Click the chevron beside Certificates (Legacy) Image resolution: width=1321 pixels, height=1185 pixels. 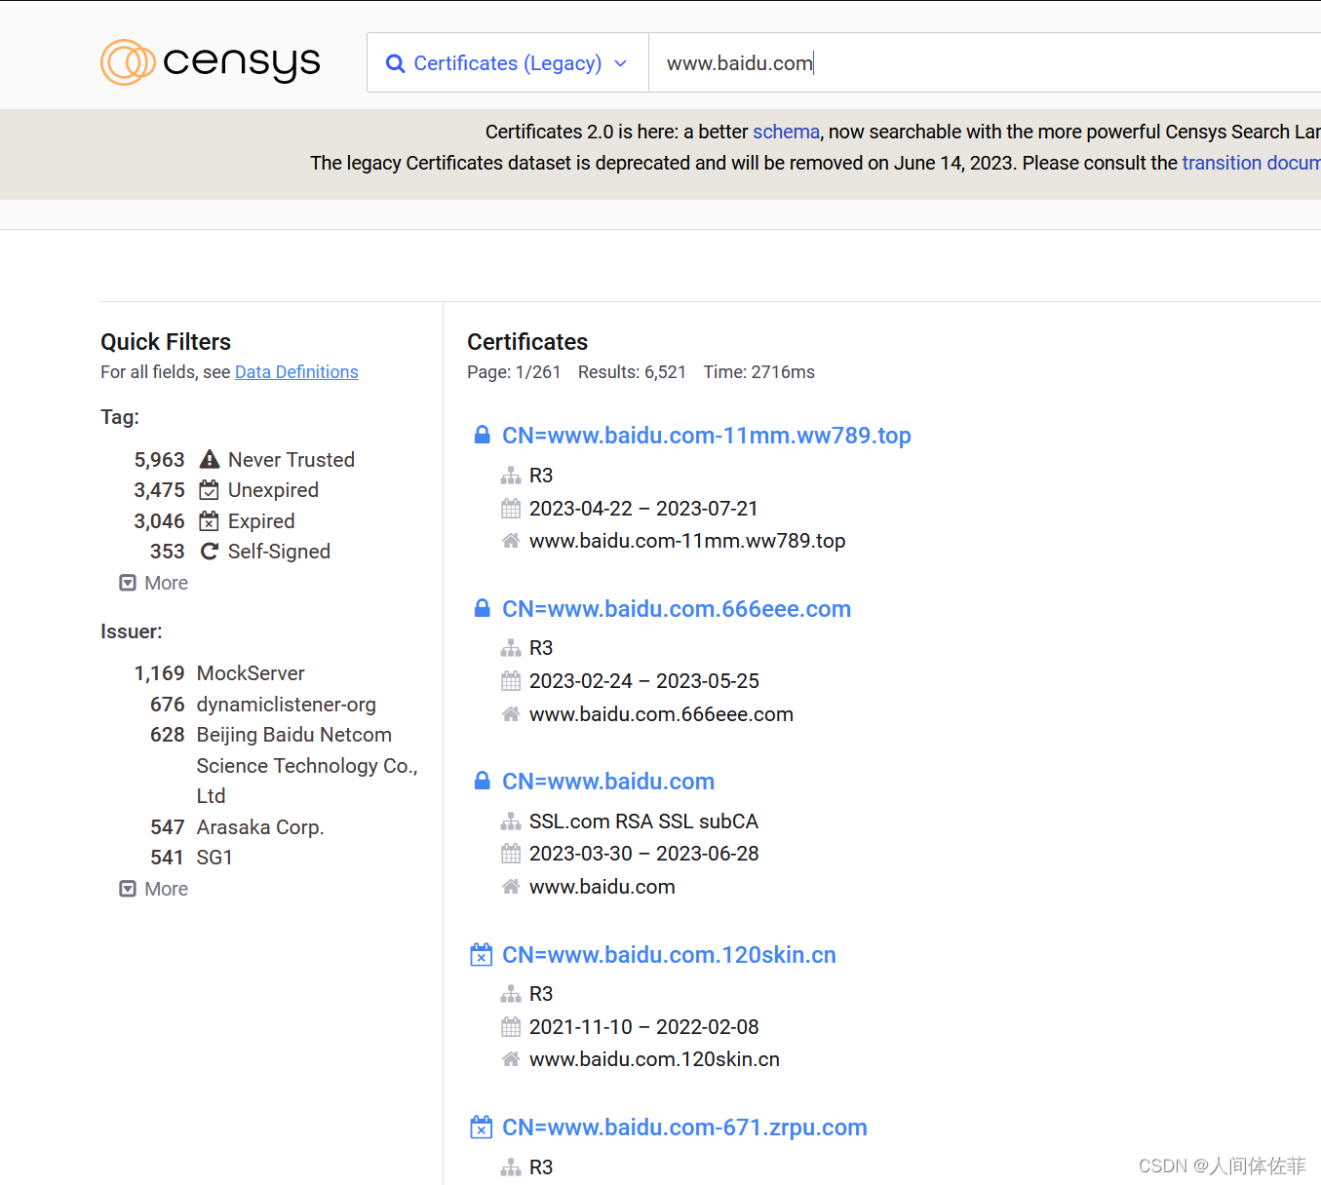click(620, 63)
